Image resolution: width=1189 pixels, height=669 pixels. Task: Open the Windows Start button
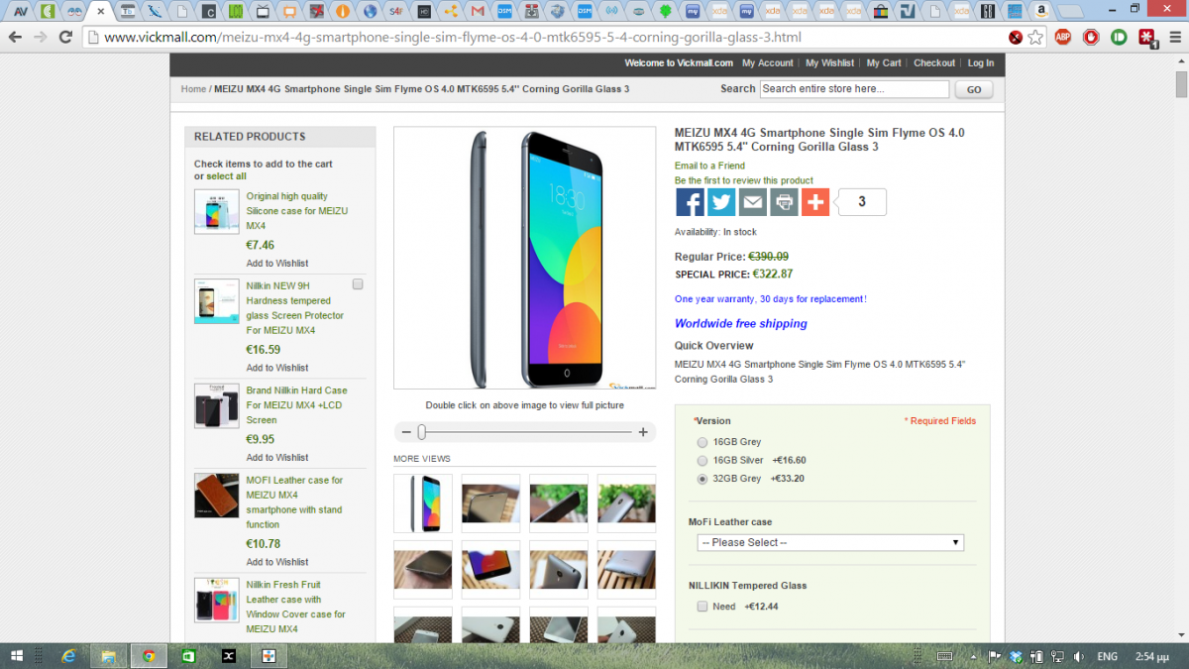click(18, 656)
